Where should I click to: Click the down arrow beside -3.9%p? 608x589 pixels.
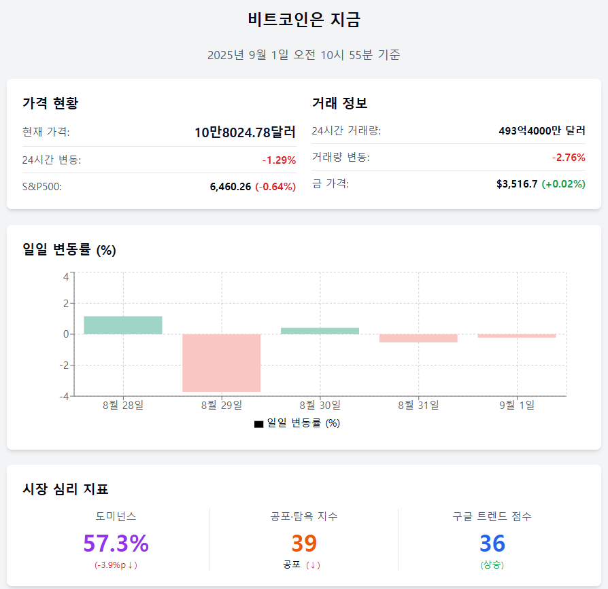pyautogui.click(x=131, y=565)
